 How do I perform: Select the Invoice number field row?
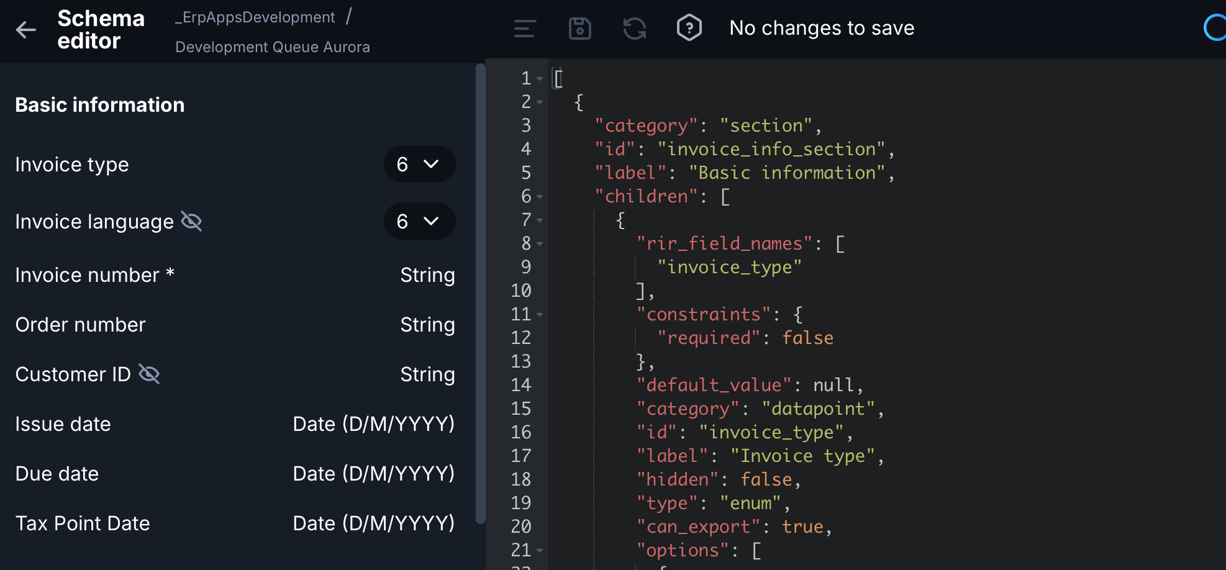235,275
